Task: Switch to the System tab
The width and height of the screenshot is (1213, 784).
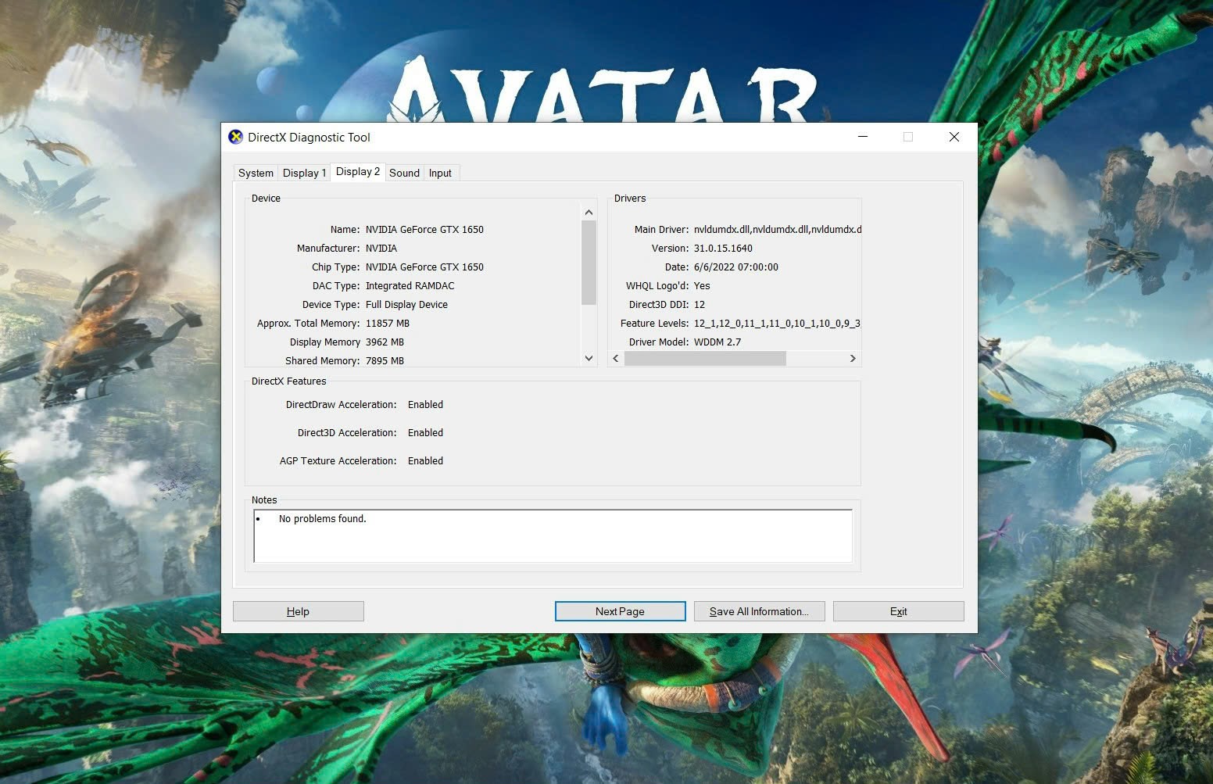Action: click(256, 173)
